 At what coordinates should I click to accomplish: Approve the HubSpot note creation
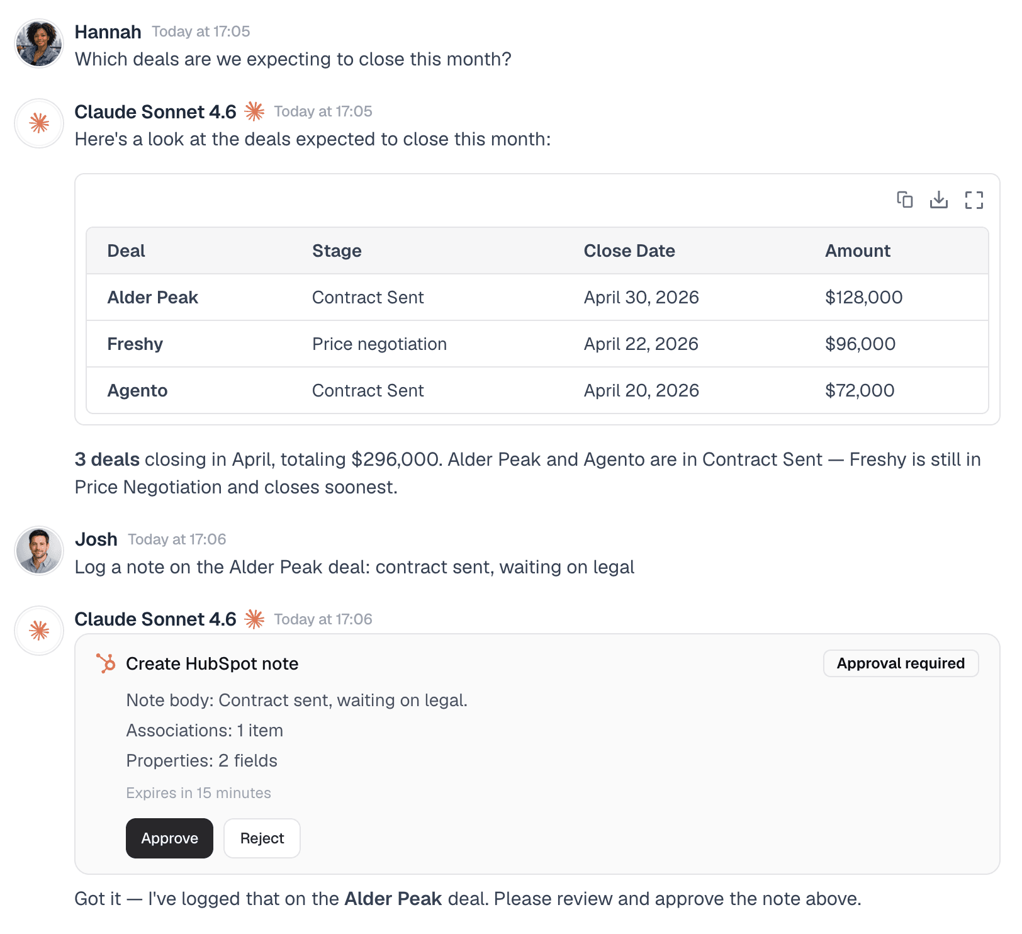click(x=169, y=838)
